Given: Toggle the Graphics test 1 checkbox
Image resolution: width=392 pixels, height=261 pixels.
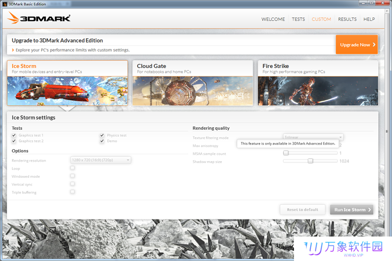Looking at the screenshot, I should tap(14, 135).
